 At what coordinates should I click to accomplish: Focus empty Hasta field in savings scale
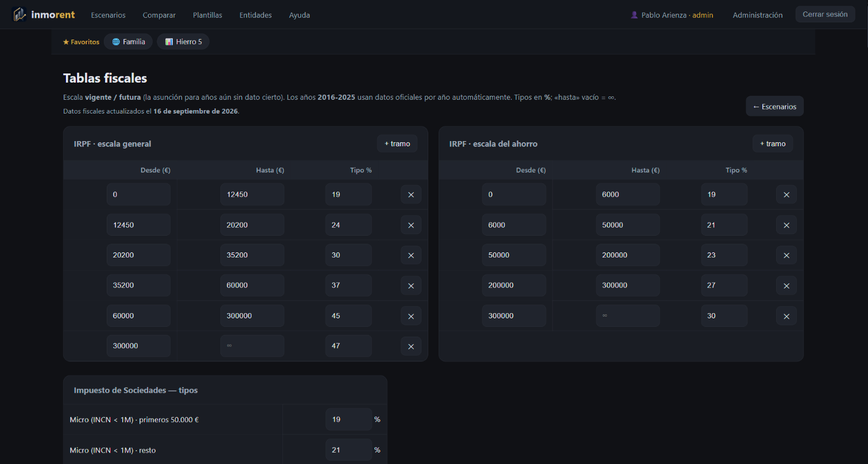[627, 316]
